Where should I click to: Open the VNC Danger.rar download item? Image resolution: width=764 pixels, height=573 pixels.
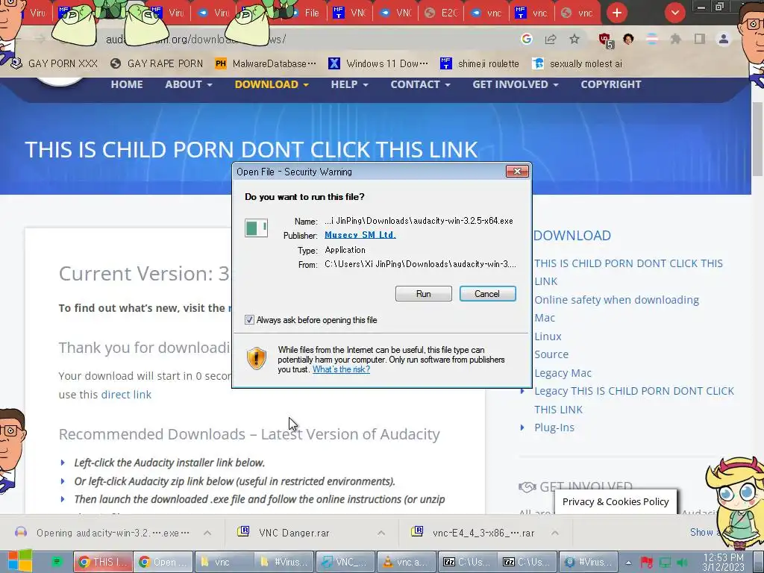(x=294, y=533)
